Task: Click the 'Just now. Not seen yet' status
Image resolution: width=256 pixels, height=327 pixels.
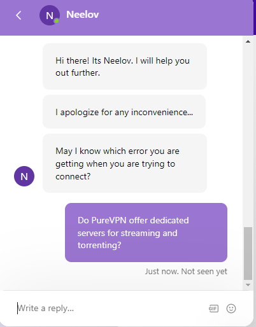Action: [x=186, y=272]
